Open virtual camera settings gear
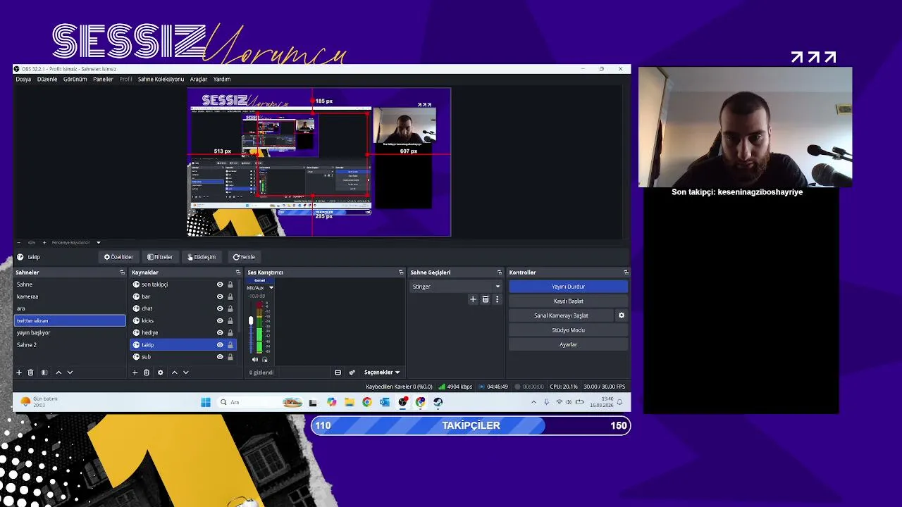902x507 pixels. tap(622, 315)
